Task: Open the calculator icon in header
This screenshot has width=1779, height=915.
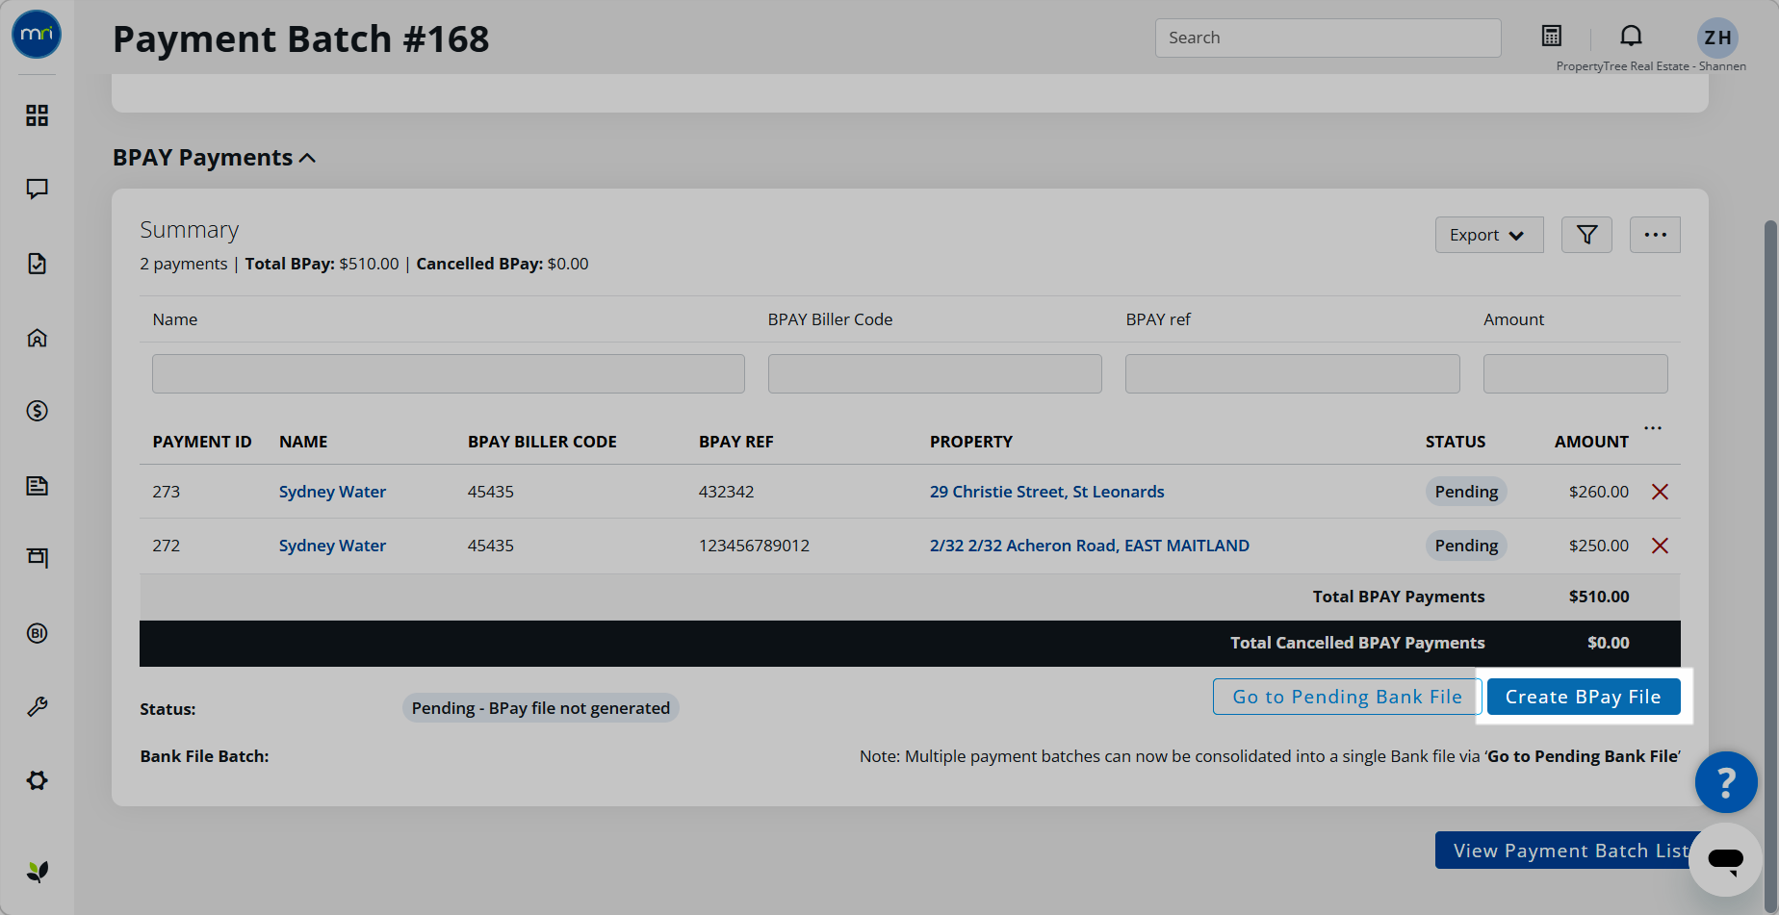Action: coord(1552,37)
